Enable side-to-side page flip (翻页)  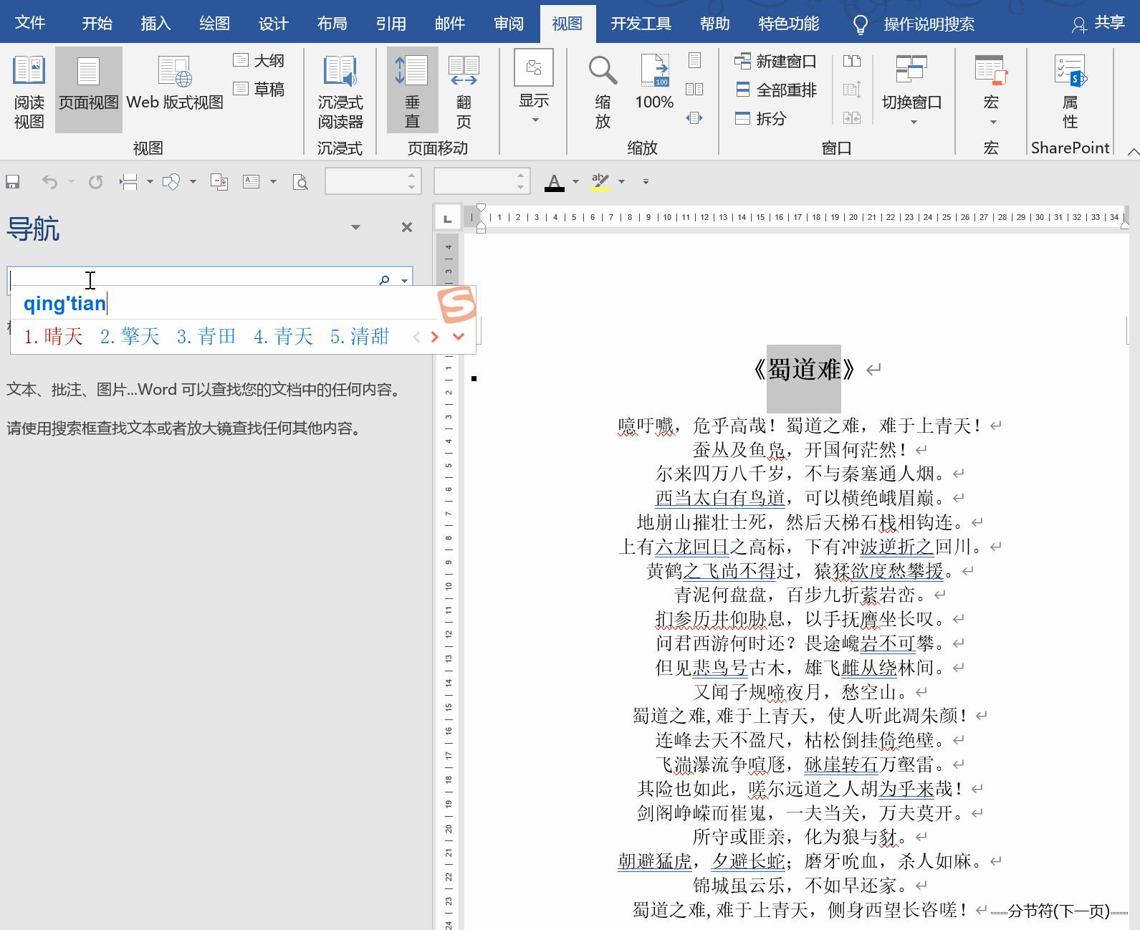464,91
